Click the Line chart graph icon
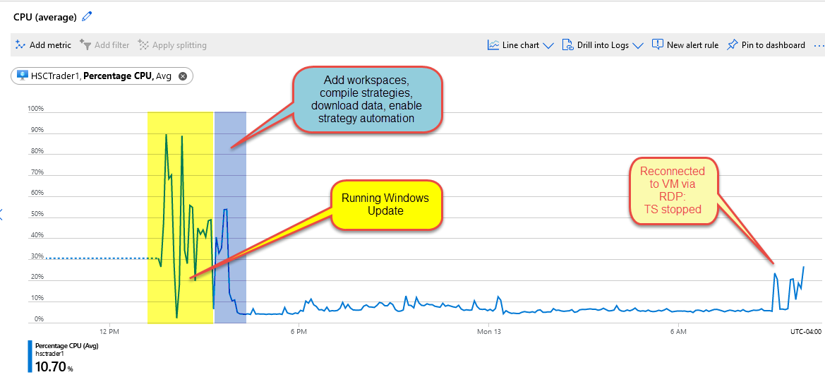This screenshot has width=825, height=382. click(493, 45)
